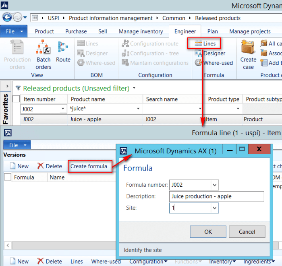This screenshot has width=282, height=266.
Task: Click the Formula dialog title icon
Action: (x=124, y=151)
